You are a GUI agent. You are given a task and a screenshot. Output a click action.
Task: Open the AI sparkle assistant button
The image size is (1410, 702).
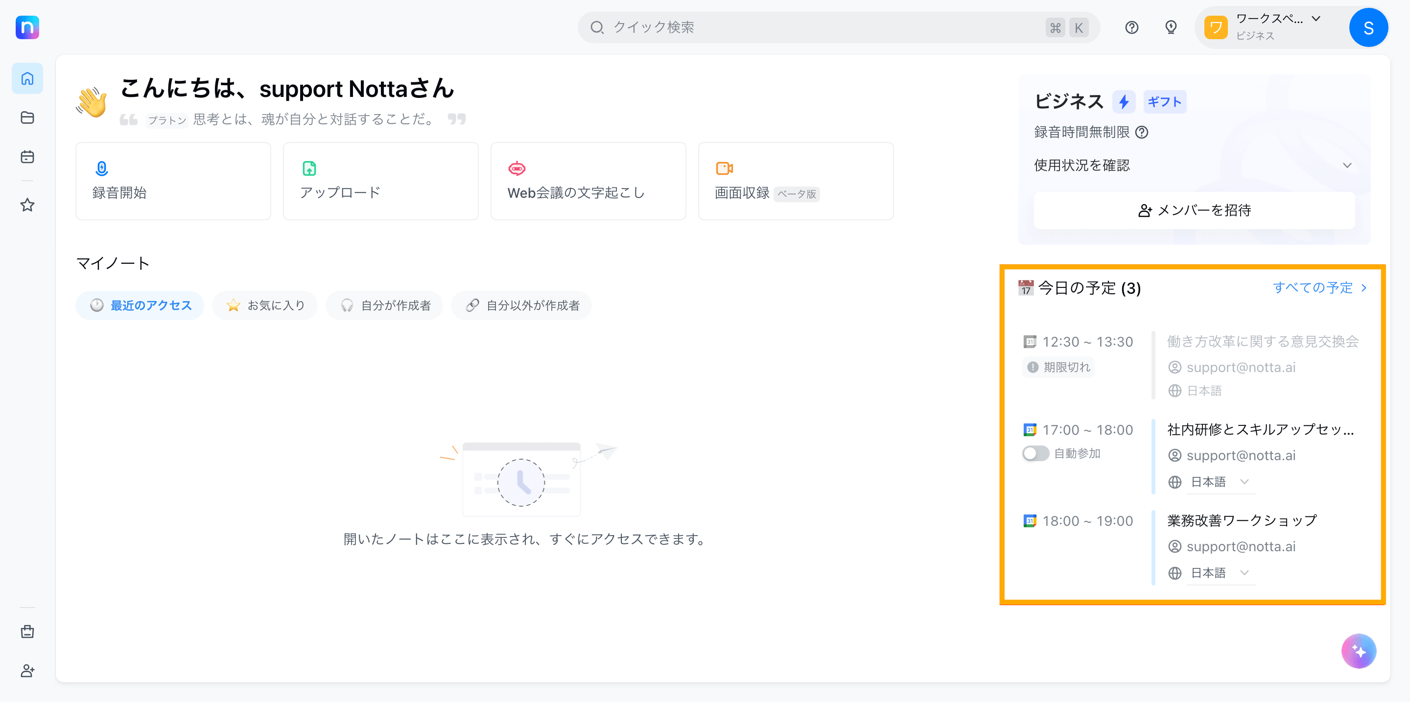coord(1359,651)
